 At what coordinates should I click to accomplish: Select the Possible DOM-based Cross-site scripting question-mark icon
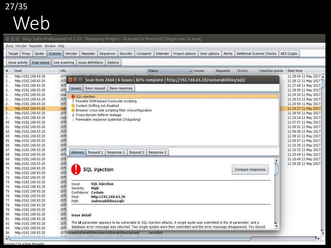(73, 101)
